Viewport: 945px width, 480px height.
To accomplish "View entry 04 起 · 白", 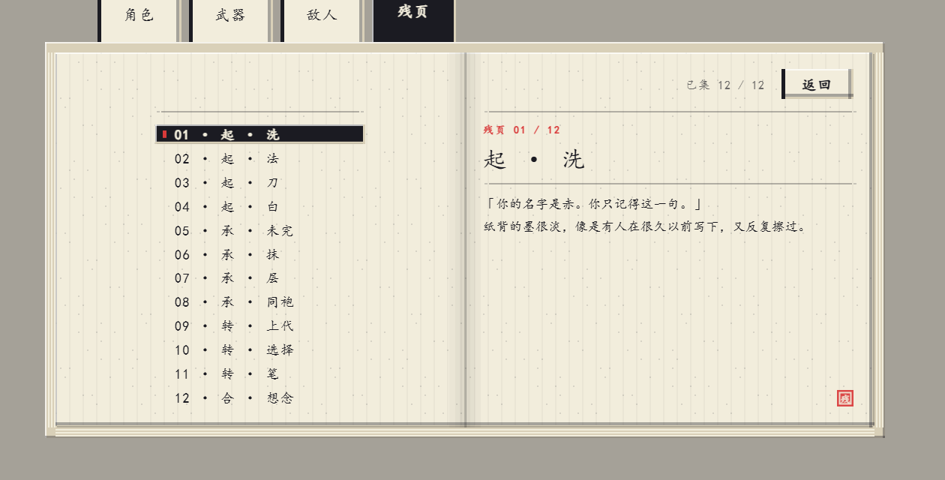I will (x=259, y=206).
